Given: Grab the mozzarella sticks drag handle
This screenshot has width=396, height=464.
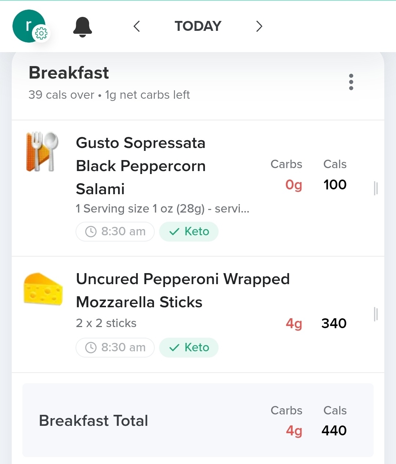Looking at the screenshot, I should (375, 314).
